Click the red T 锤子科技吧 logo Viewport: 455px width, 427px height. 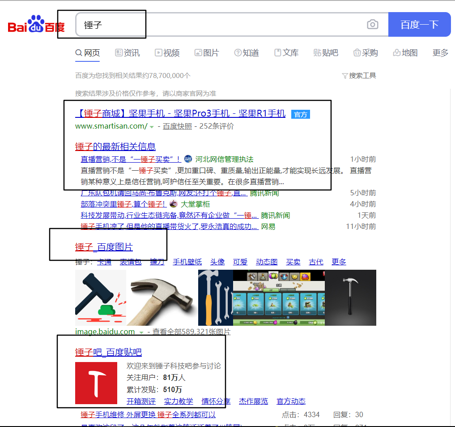[96, 383]
